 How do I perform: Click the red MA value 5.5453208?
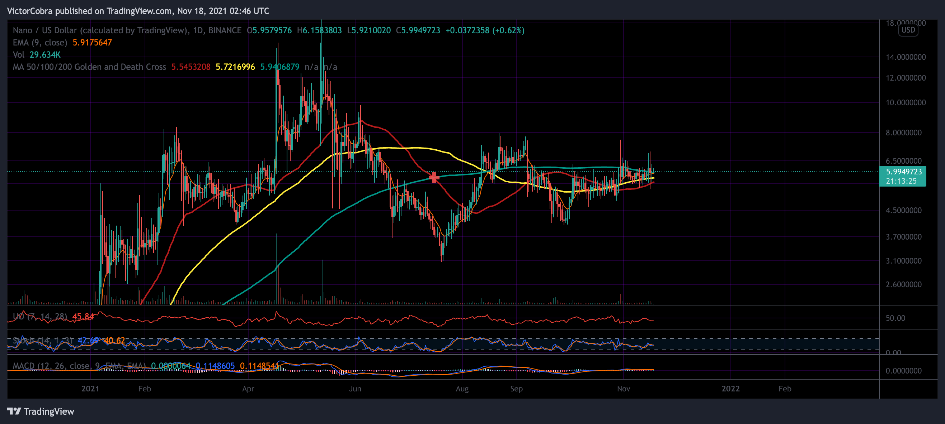191,67
